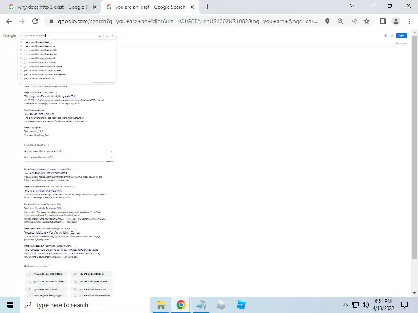Open 'The Legend of YouAreAnIdiot.org - YouTube' result

51,96
